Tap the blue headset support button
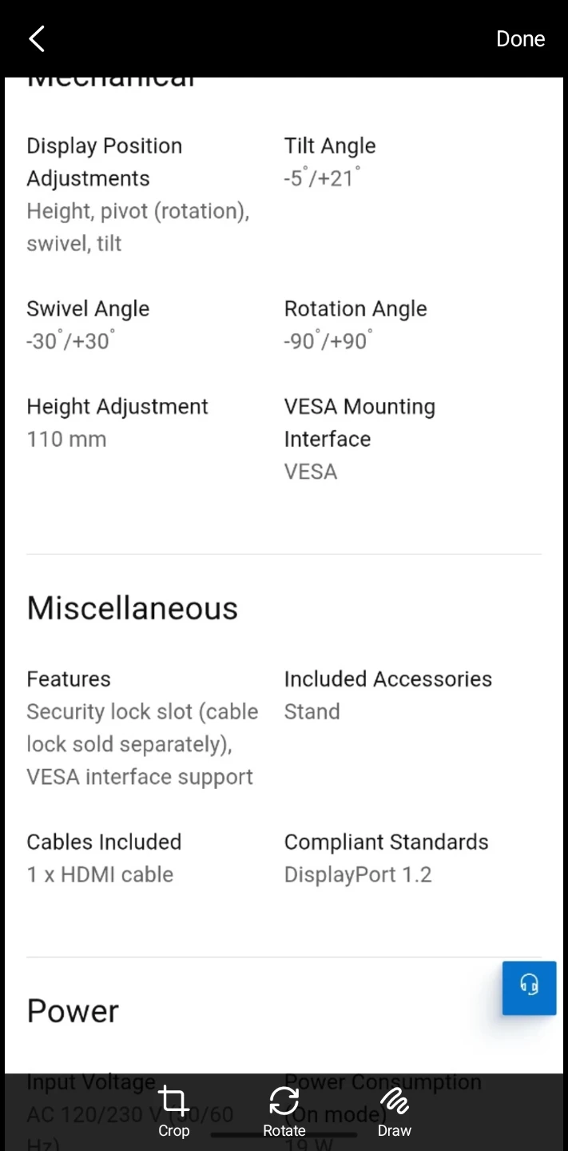 pos(529,988)
